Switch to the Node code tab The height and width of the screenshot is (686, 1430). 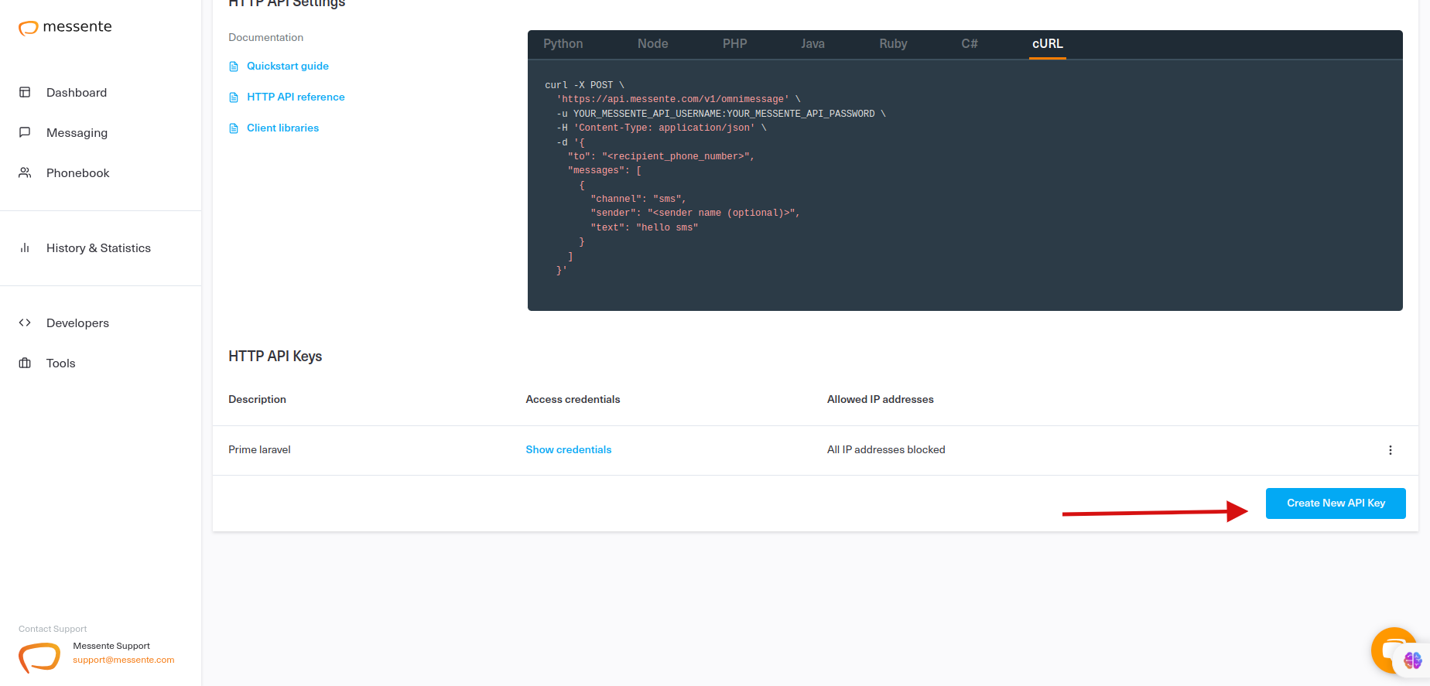tap(652, 44)
